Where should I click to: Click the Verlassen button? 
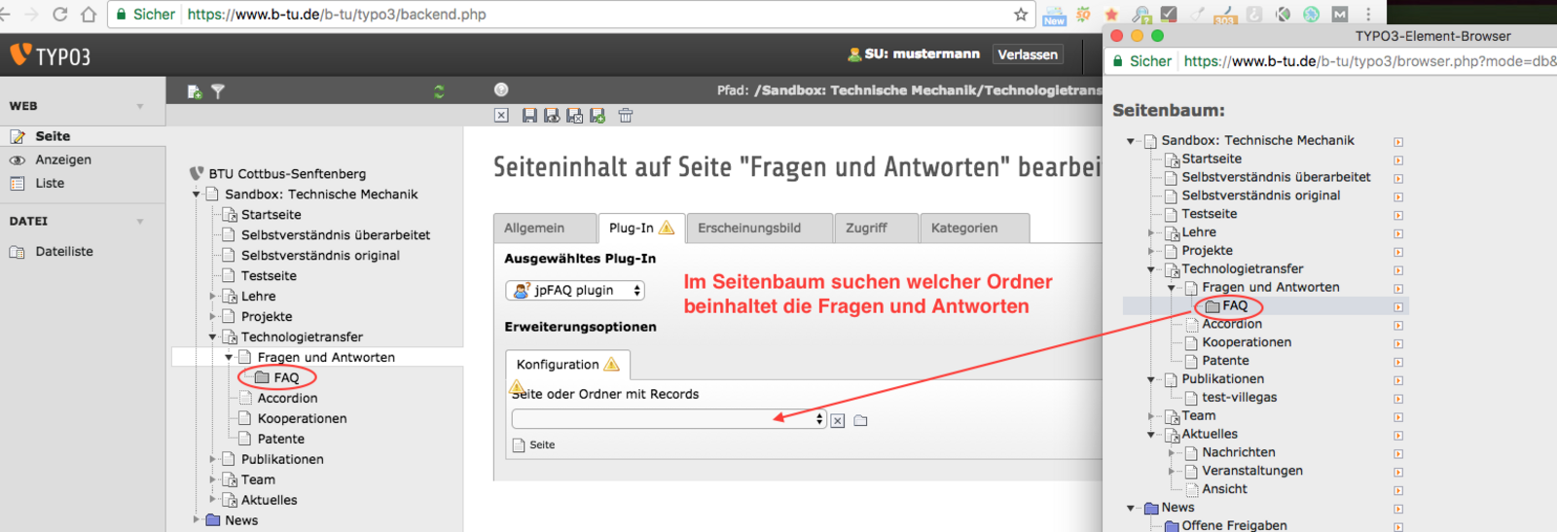pos(1028,54)
